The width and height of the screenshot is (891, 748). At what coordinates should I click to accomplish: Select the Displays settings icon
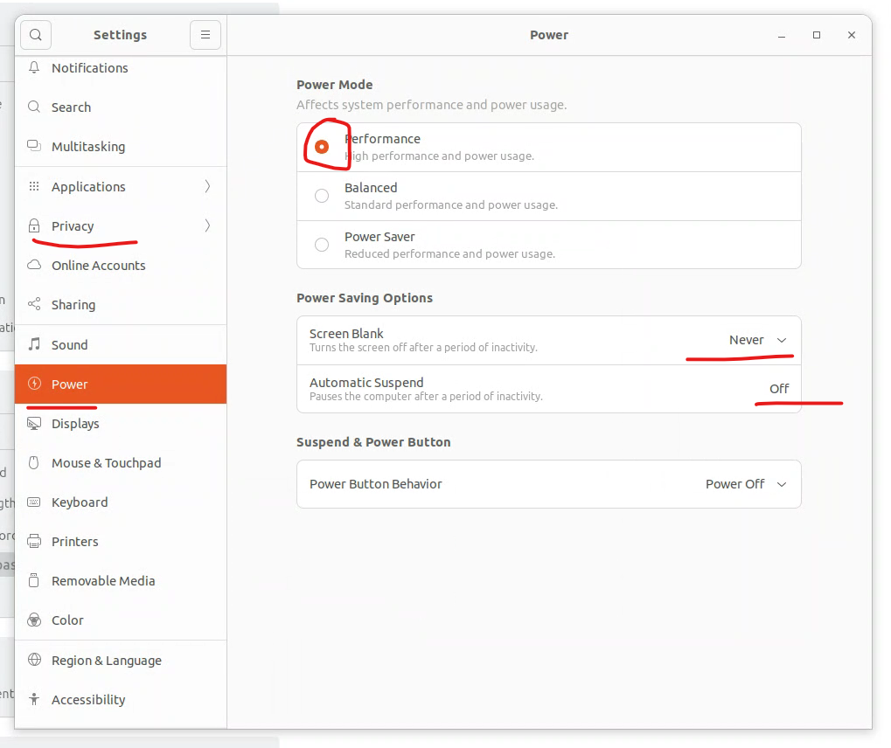pyautogui.click(x=33, y=423)
